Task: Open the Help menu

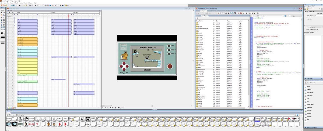Action: 35,3
